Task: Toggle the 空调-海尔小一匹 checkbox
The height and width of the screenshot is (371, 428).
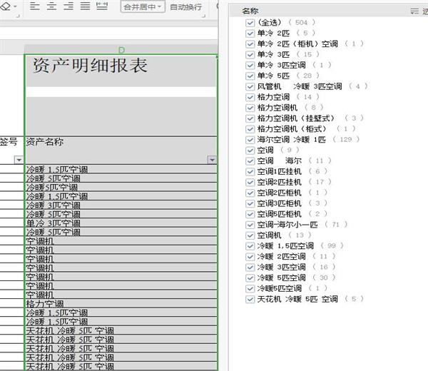Action: pos(250,225)
